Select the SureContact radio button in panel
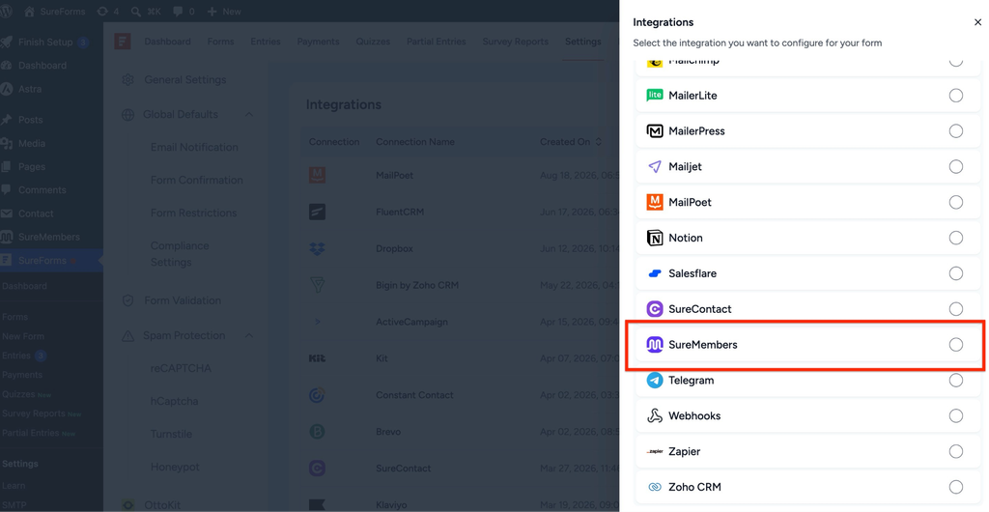 pos(955,309)
